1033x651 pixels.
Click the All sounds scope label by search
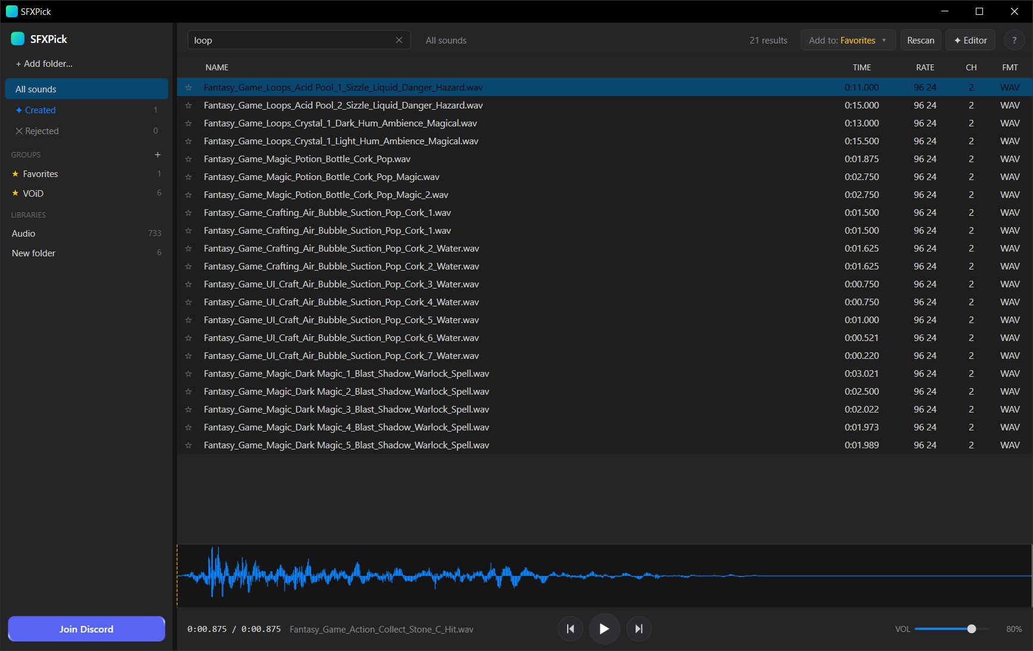[446, 40]
